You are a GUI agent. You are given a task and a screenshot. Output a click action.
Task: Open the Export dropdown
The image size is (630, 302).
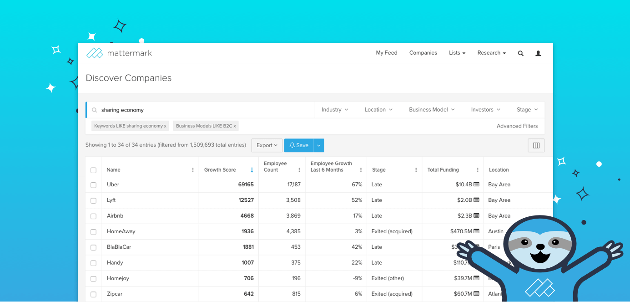(x=267, y=145)
